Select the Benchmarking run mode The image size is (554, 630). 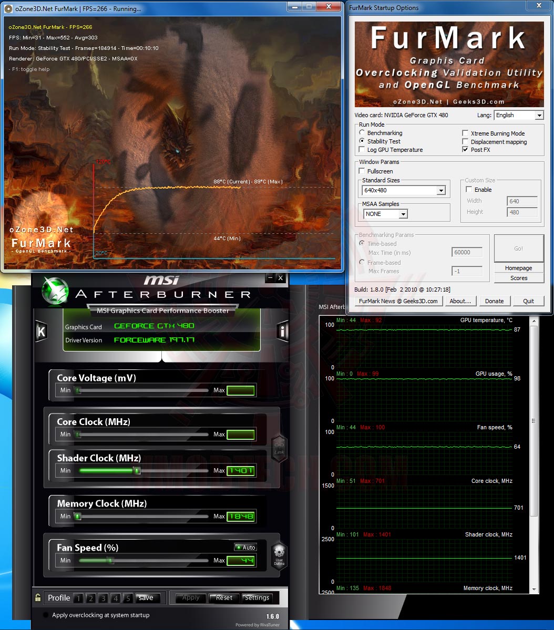coord(362,132)
